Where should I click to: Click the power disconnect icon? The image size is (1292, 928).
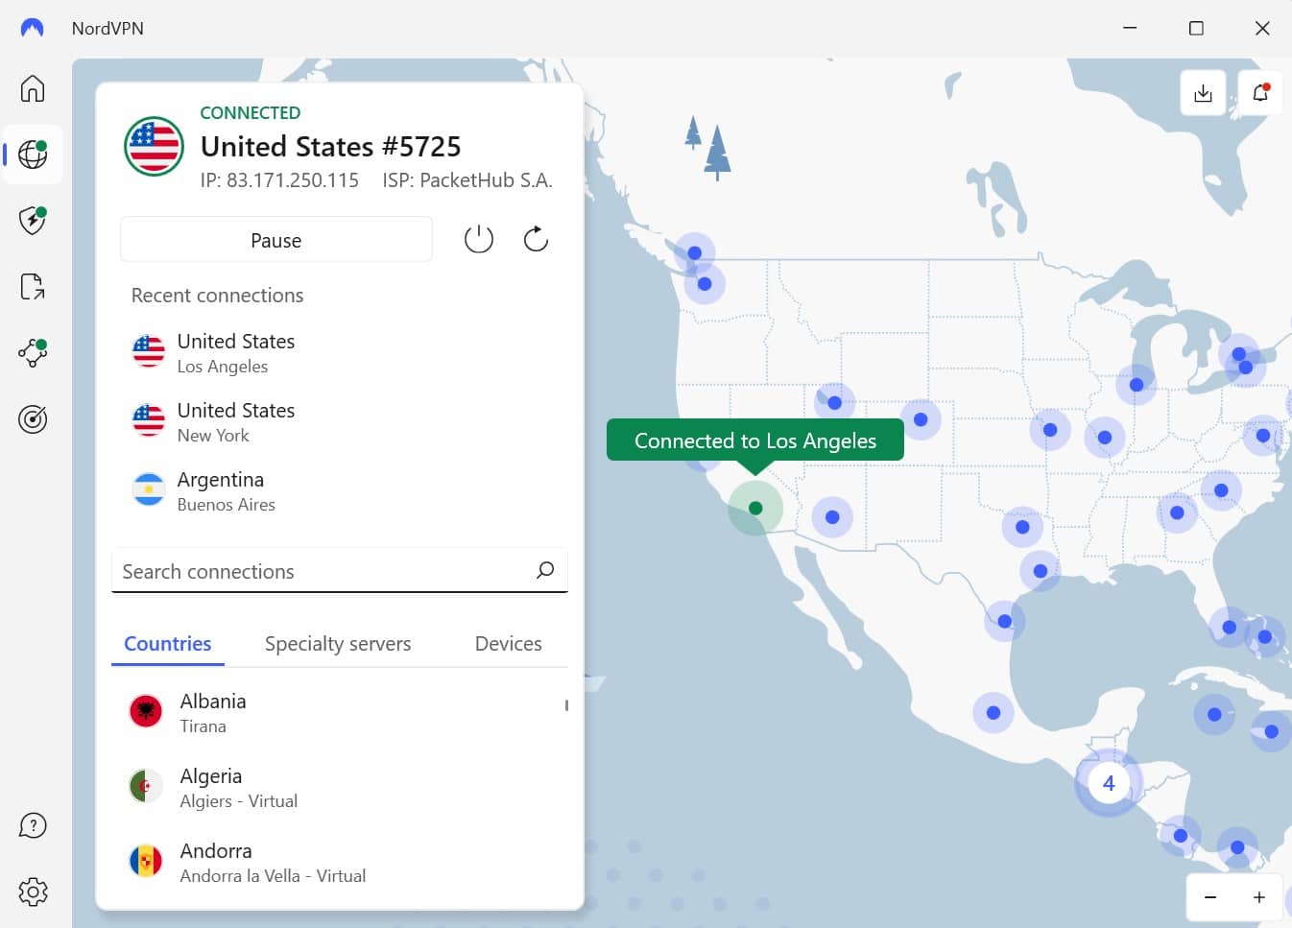479,239
